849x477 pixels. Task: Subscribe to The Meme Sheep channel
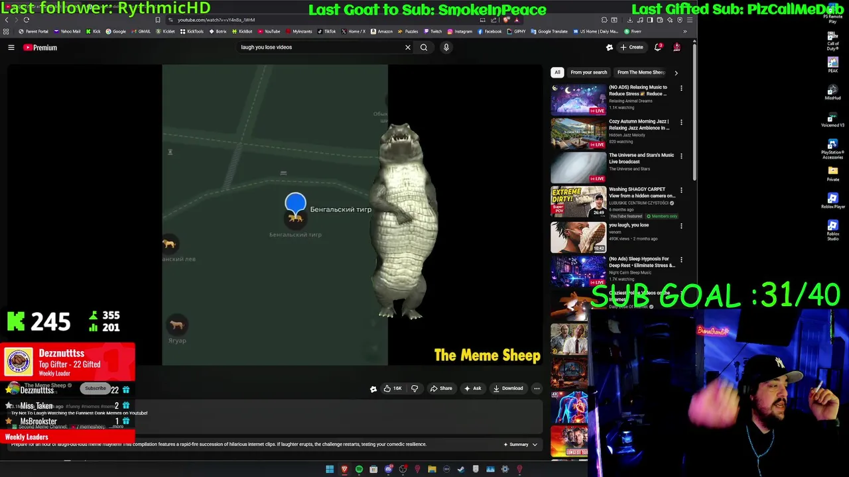95,388
